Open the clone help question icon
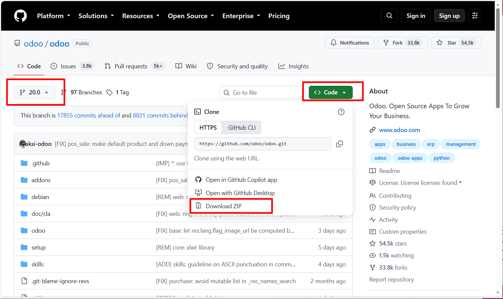 341,112
